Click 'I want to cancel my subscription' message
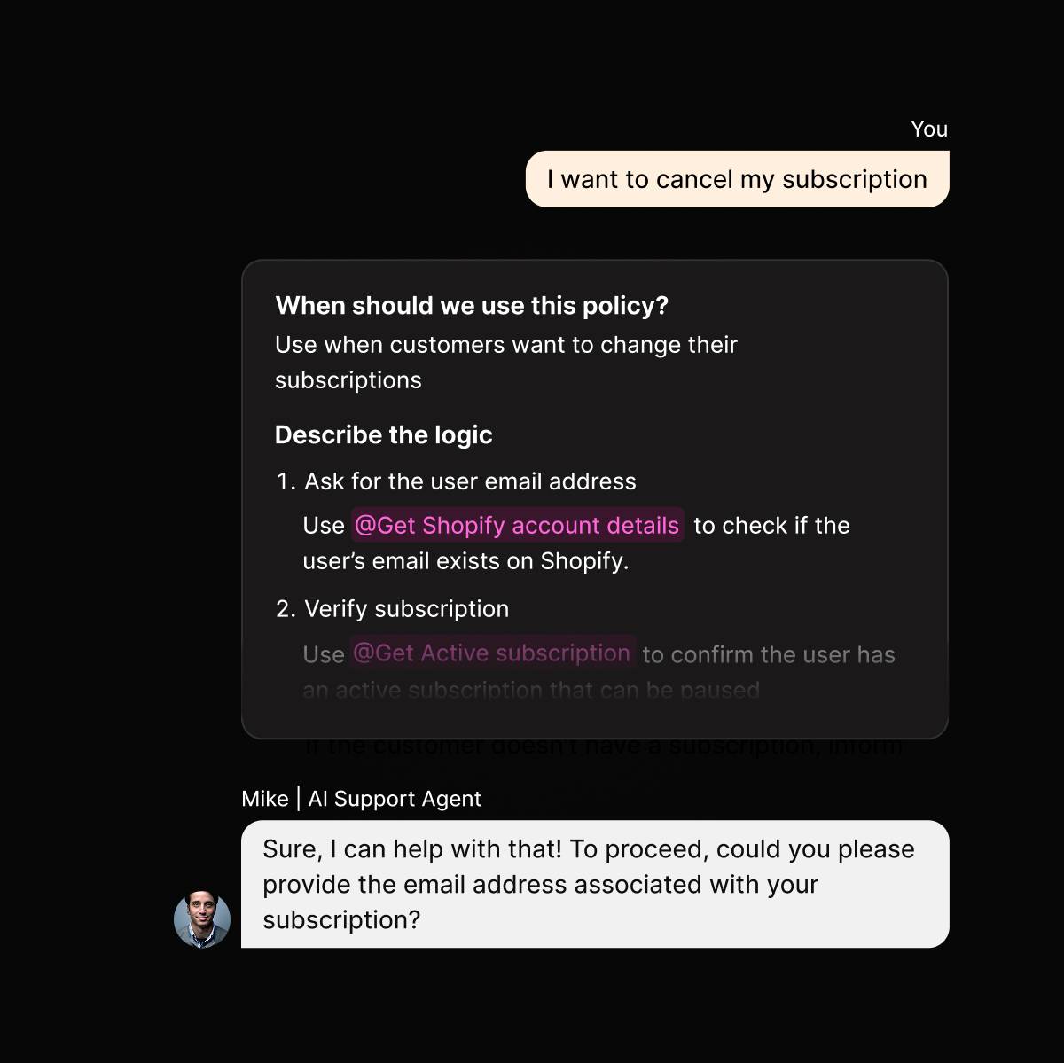The width and height of the screenshot is (1064, 1063). pos(736,179)
